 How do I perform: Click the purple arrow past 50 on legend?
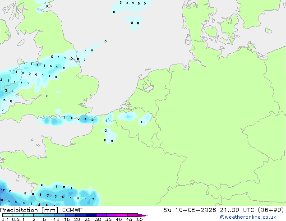coord(143,215)
